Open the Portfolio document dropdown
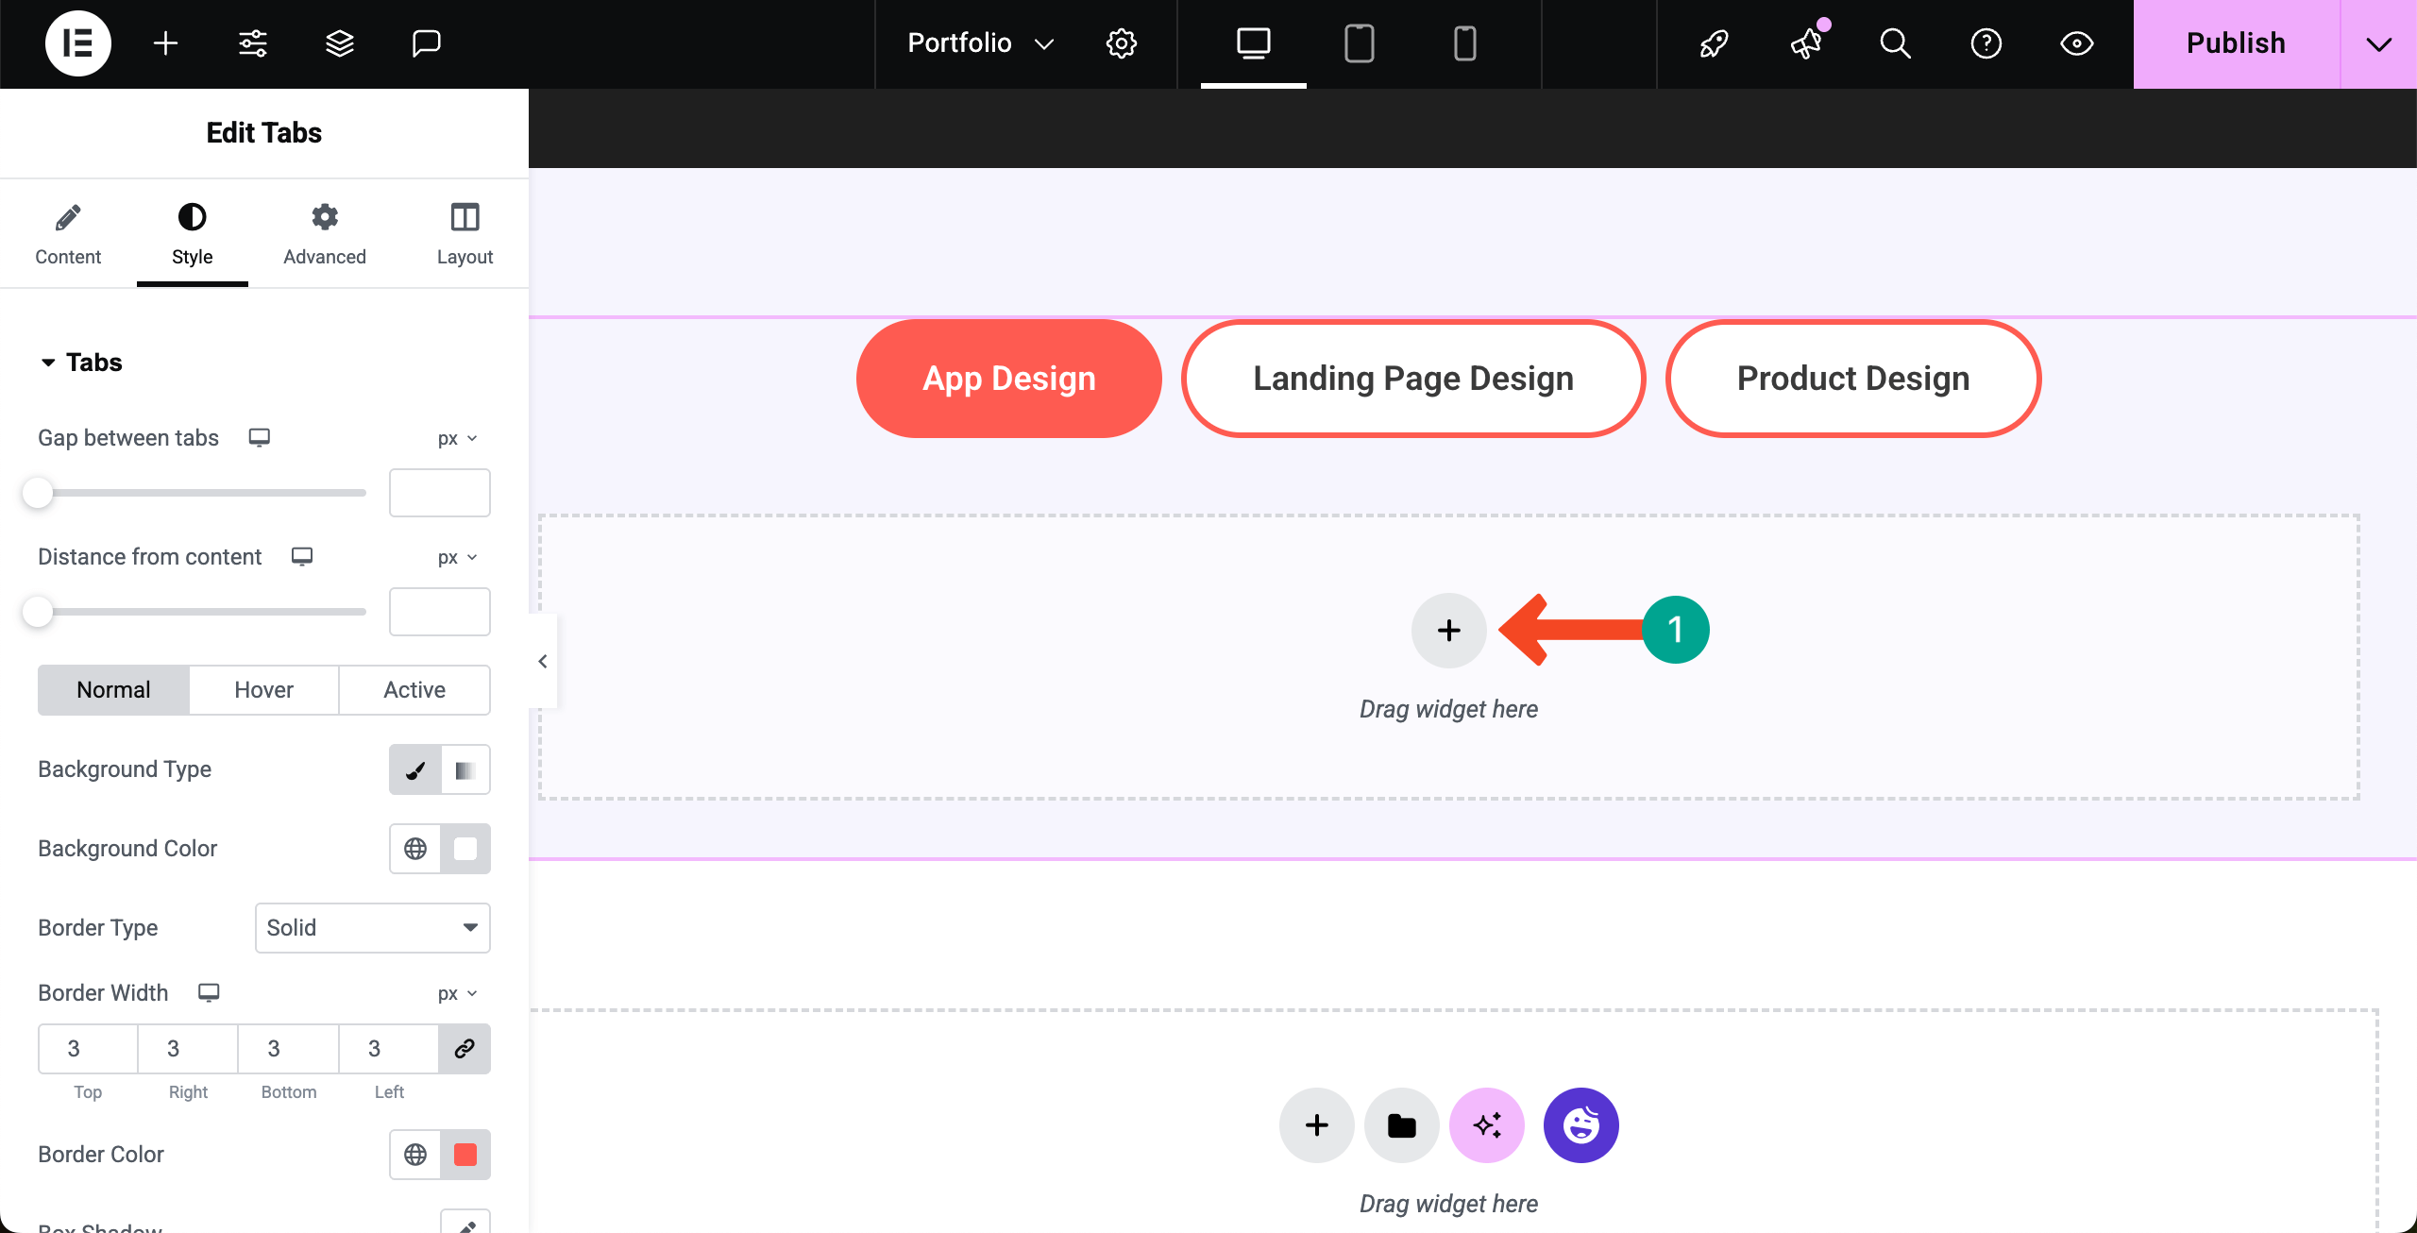 point(980,43)
